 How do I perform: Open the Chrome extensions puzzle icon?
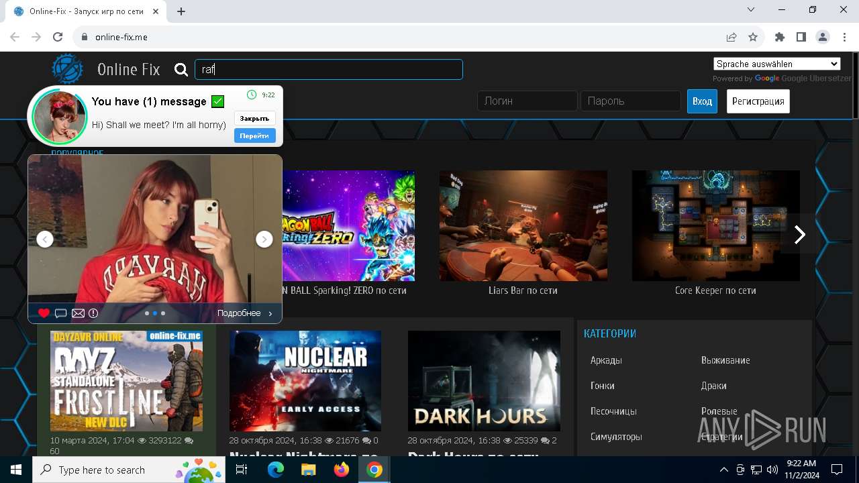(x=780, y=37)
